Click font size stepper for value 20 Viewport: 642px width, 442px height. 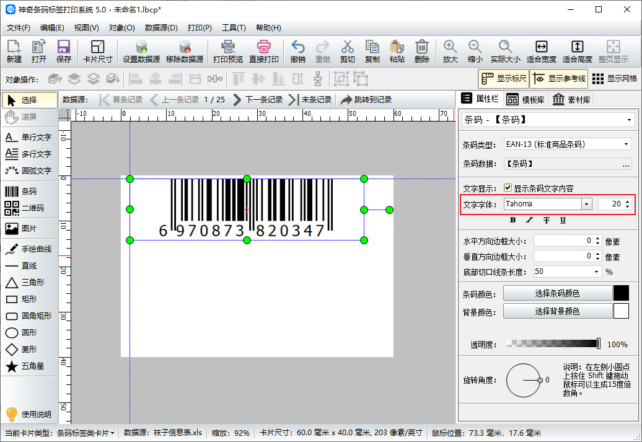pos(628,204)
